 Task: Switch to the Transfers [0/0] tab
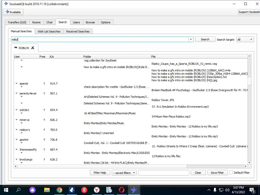click(17, 22)
